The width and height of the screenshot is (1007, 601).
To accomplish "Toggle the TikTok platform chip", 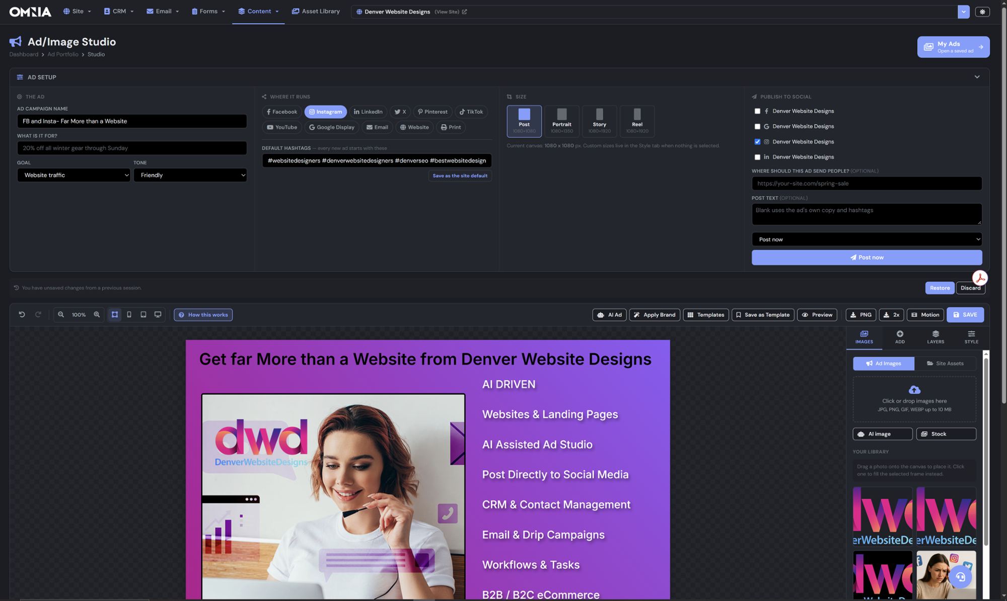I will tap(471, 112).
